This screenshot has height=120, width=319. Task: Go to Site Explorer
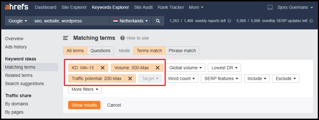click(x=74, y=7)
